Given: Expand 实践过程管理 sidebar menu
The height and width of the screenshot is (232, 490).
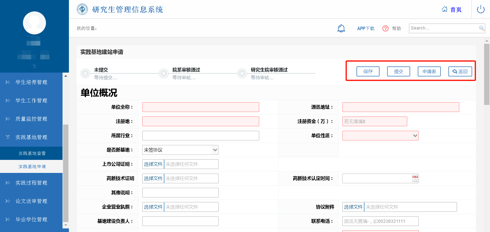Looking at the screenshot, I should click(31, 183).
